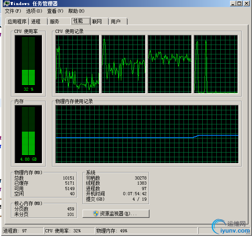Open the 选项(O) menu
This screenshot has height=237, width=252.
point(34,11)
